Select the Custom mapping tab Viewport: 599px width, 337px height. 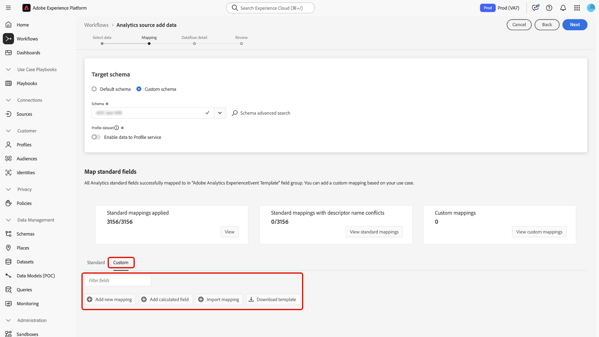(x=121, y=262)
